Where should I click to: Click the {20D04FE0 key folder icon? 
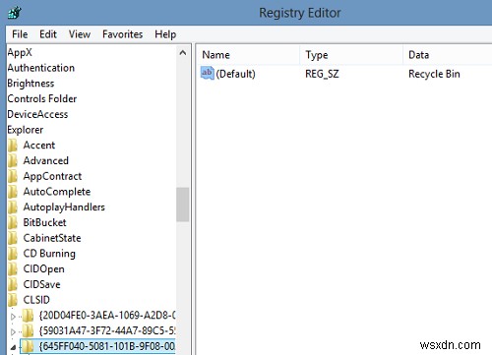click(x=29, y=316)
